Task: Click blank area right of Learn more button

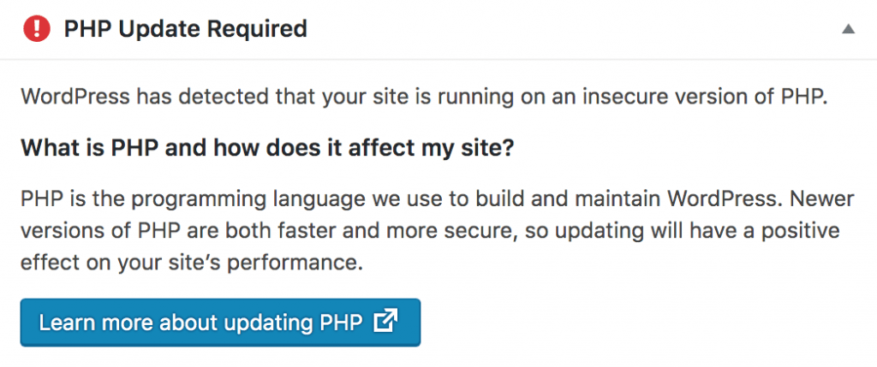Action: coord(642,323)
